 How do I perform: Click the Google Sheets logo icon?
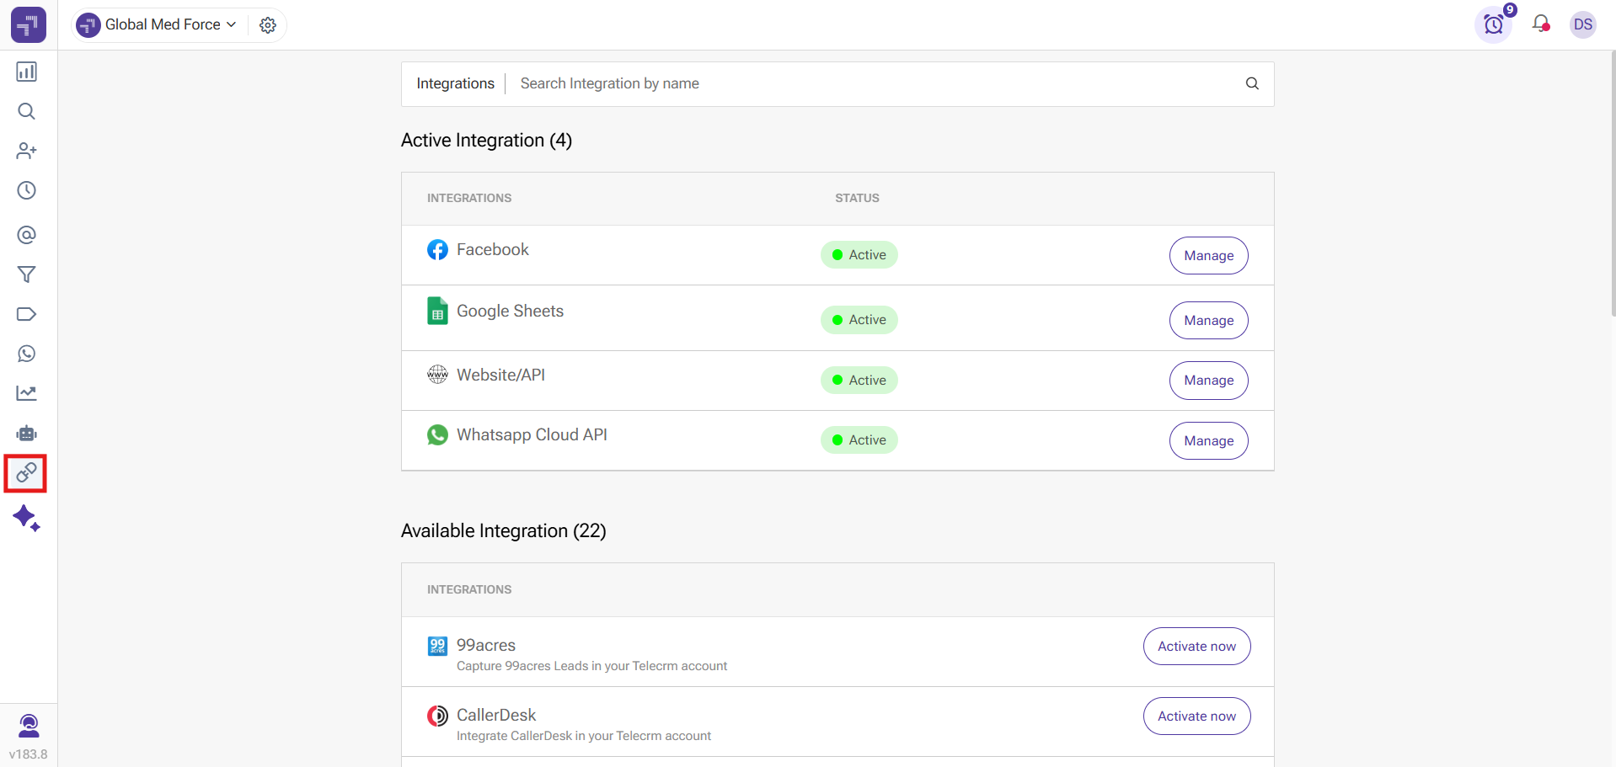437,311
